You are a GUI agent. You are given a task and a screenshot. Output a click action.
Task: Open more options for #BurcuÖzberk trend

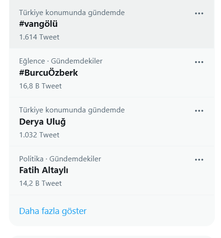(x=199, y=62)
